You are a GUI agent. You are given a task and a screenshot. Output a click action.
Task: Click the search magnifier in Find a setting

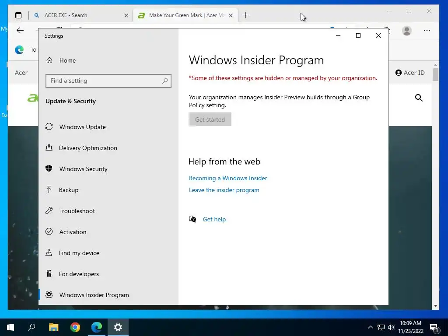165,81
